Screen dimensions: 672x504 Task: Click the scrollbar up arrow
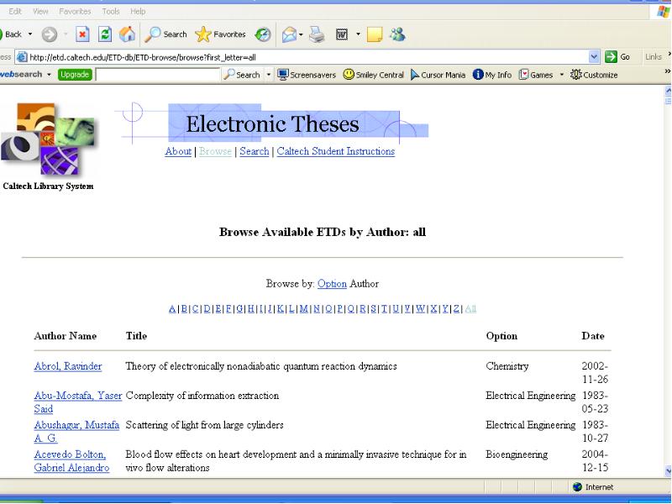coord(668,91)
